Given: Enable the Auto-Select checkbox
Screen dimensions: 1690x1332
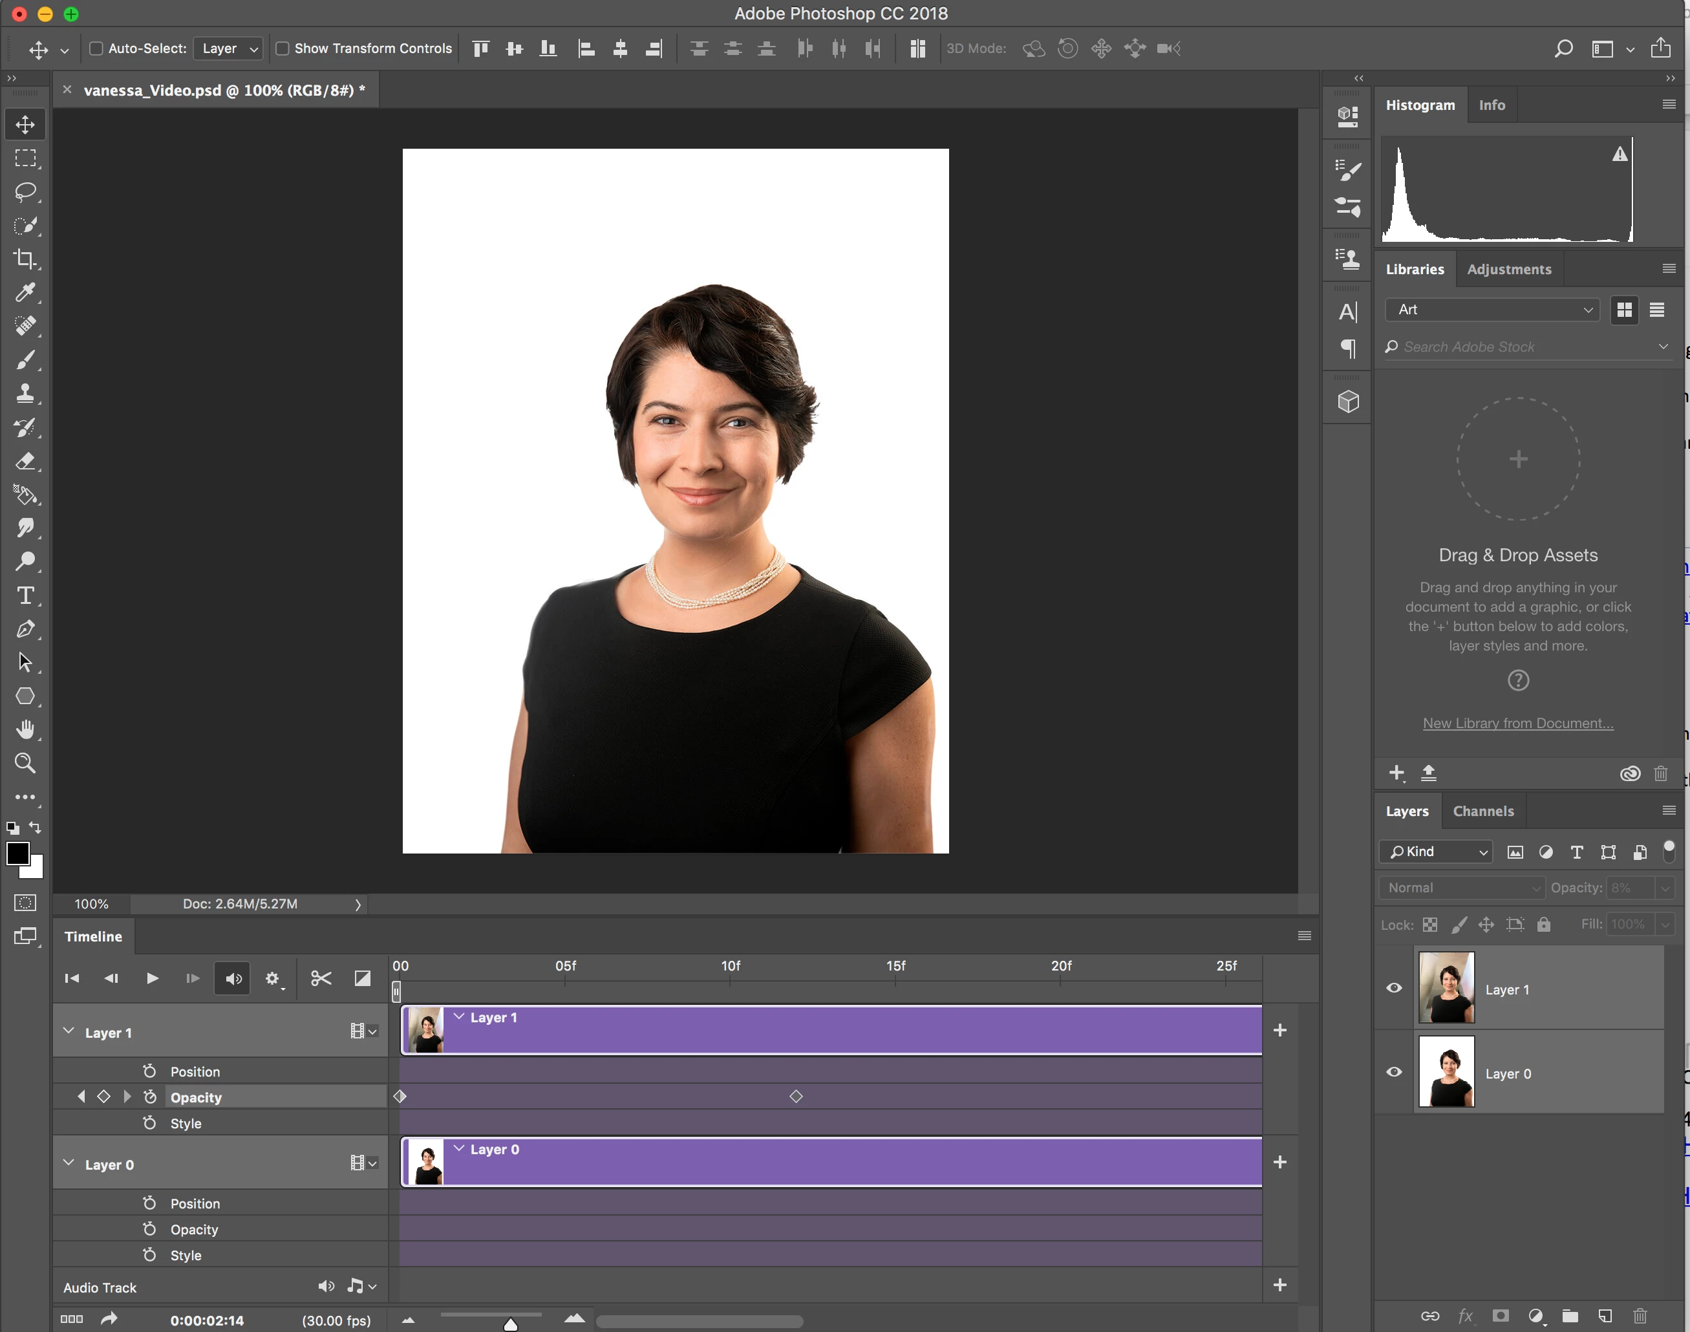Looking at the screenshot, I should pyautogui.click(x=96, y=48).
